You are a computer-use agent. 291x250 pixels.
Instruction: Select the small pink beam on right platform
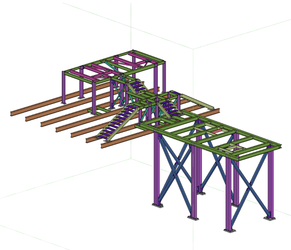216,131
